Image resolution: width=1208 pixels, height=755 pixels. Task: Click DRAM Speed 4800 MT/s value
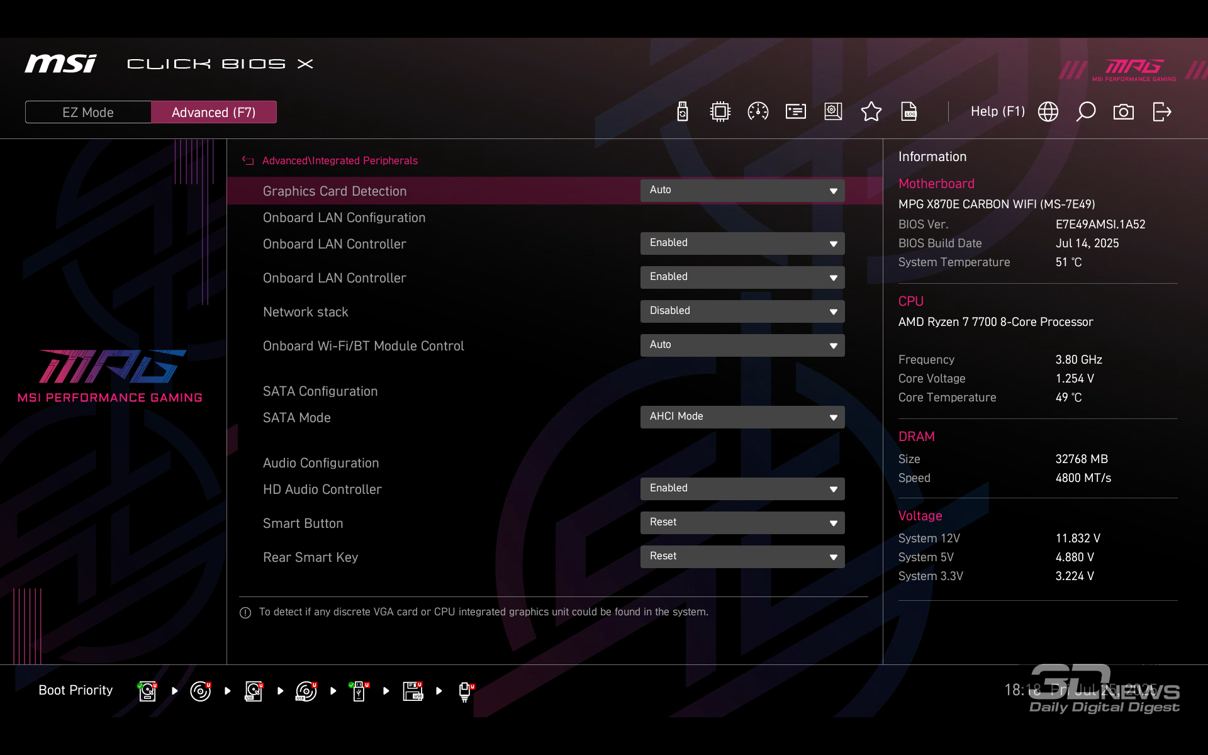click(1083, 478)
